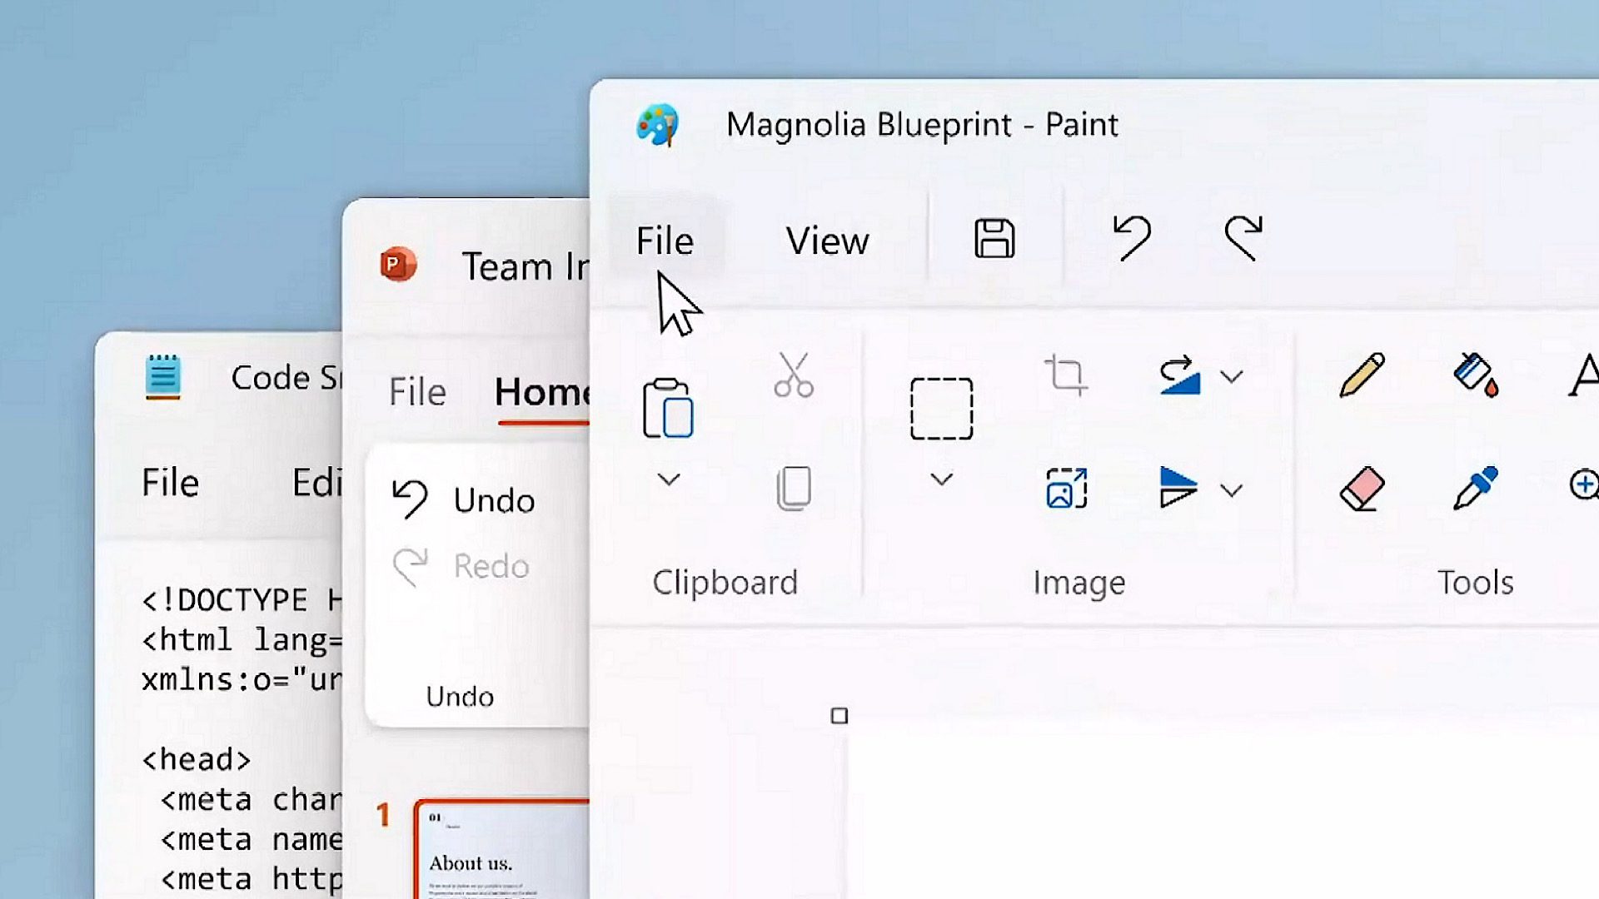Click the Save icon in Paint

[x=994, y=240]
